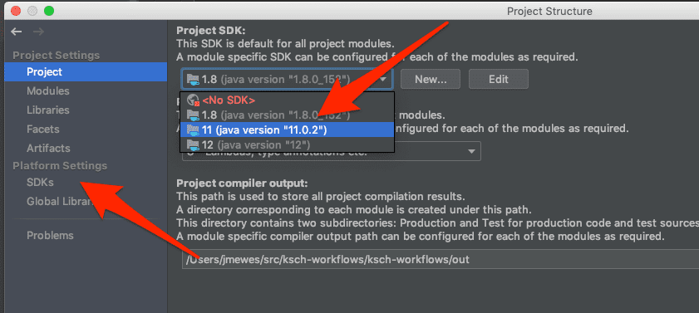Image resolution: width=699 pixels, height=313 pixels.
Task: Choose the <No SDK> option
Action: click(x=287, y=100)
